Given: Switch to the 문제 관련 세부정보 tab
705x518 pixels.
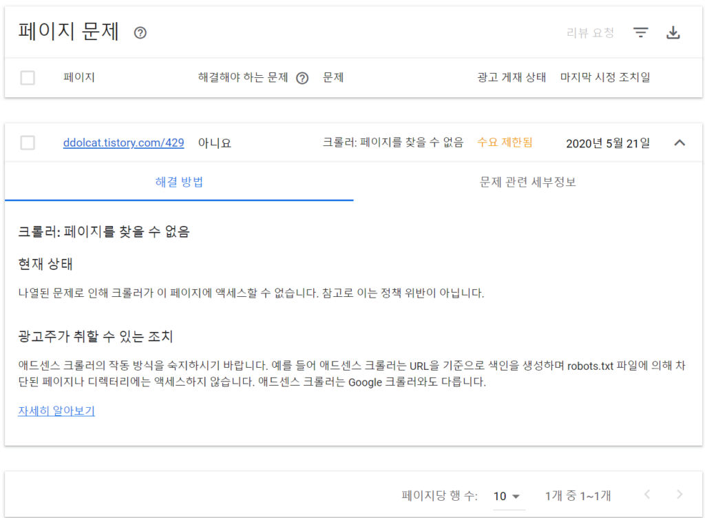Looking at the screenshot, I should click(527, 183).
